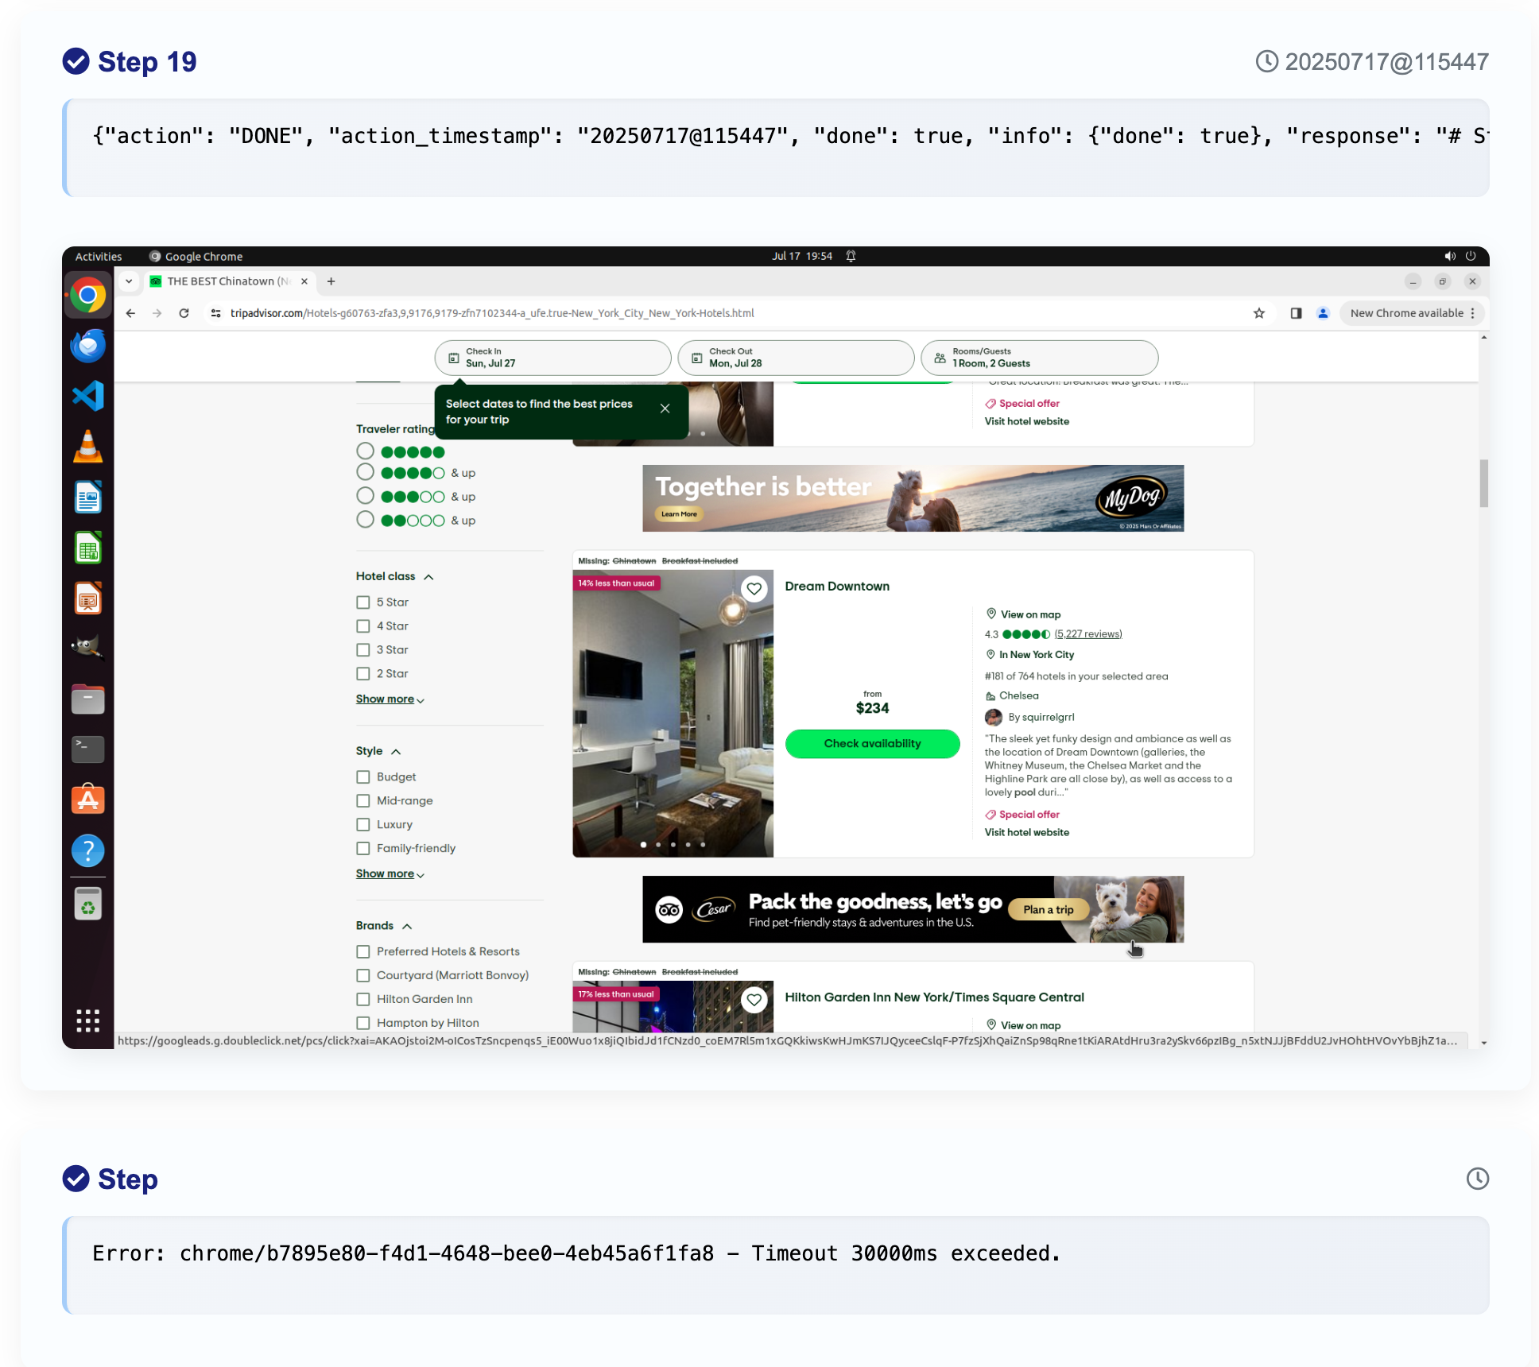Image resolution: width=1539 pixels, height=1367 pixels.
Task: Open LibreOffice Calc from the dock
Action: point(87,547)
